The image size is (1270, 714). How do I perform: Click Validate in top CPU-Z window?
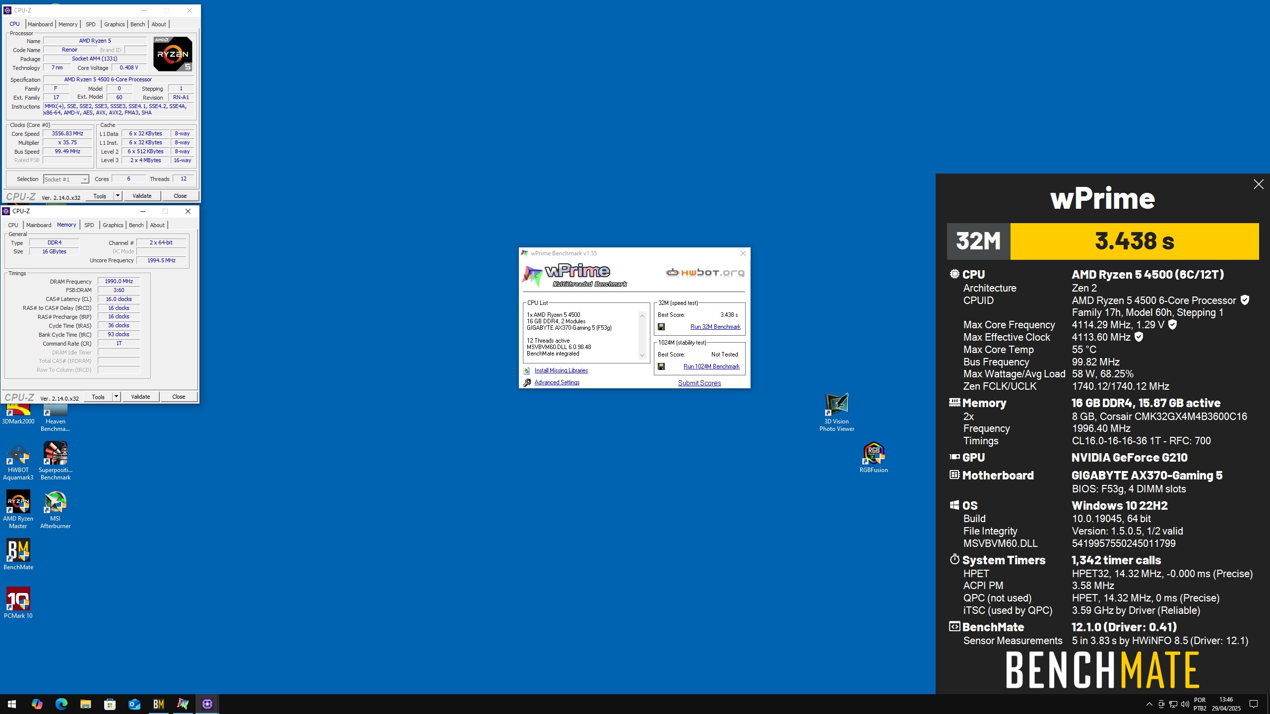142,196
